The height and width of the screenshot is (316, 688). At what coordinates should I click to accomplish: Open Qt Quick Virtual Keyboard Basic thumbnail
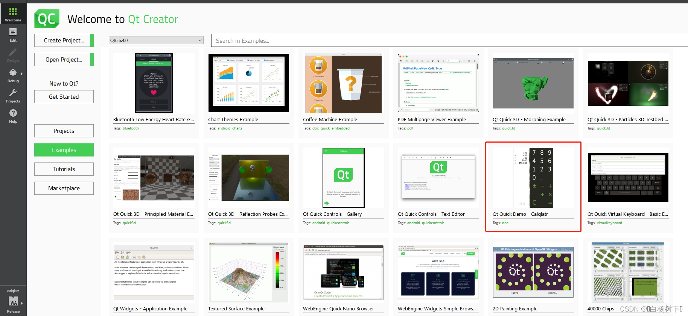pyautogui.click(x=628, y=178)
